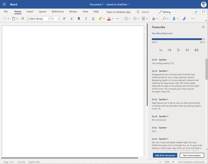
Task: Open the Comments speech bubble icon
Action: click(x=203, y=12)
